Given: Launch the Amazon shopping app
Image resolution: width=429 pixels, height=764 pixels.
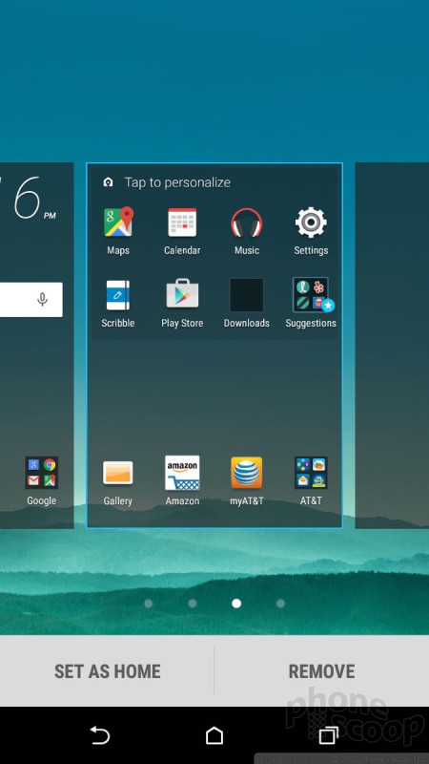Looking at the screenshot, I should click(x=182, y=473).
